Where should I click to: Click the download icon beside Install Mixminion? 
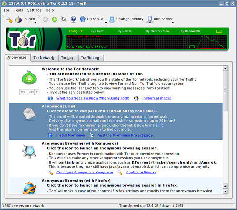pos(50,135)
